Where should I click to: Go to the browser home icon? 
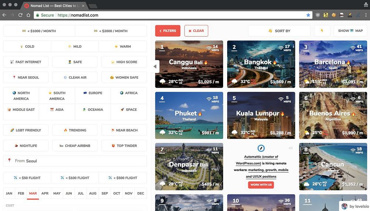(28, 15)
